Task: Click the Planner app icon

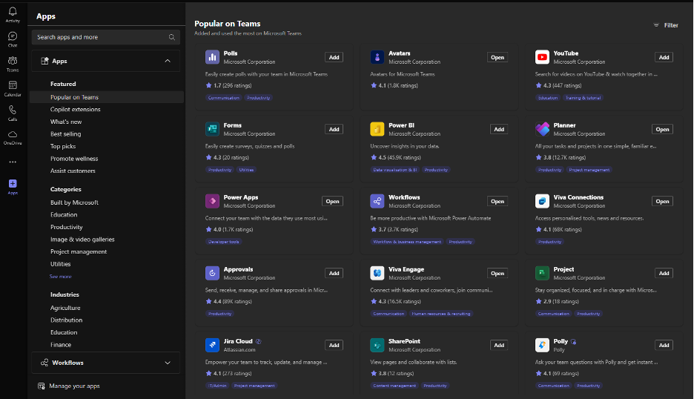Action: click(x=542, y=129)
